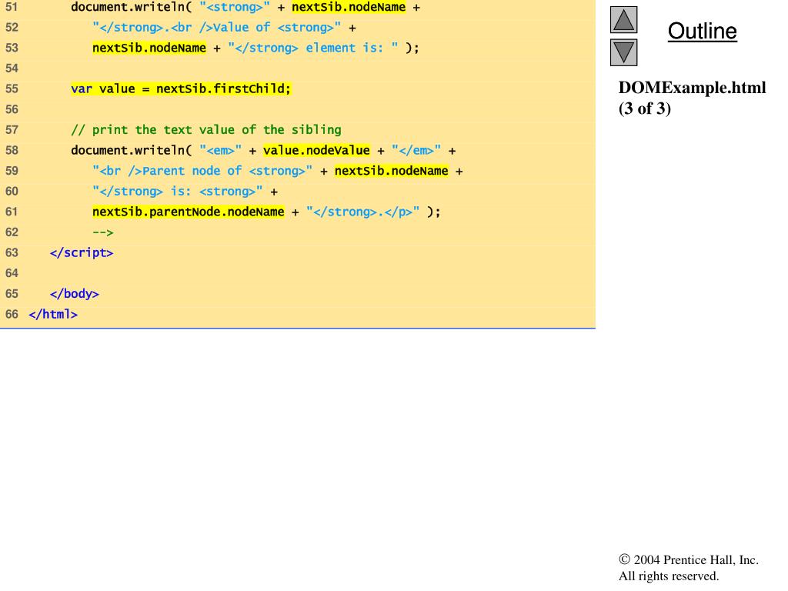Select the DOMExample.html (3 of 3) title

[x=692, y=98]
